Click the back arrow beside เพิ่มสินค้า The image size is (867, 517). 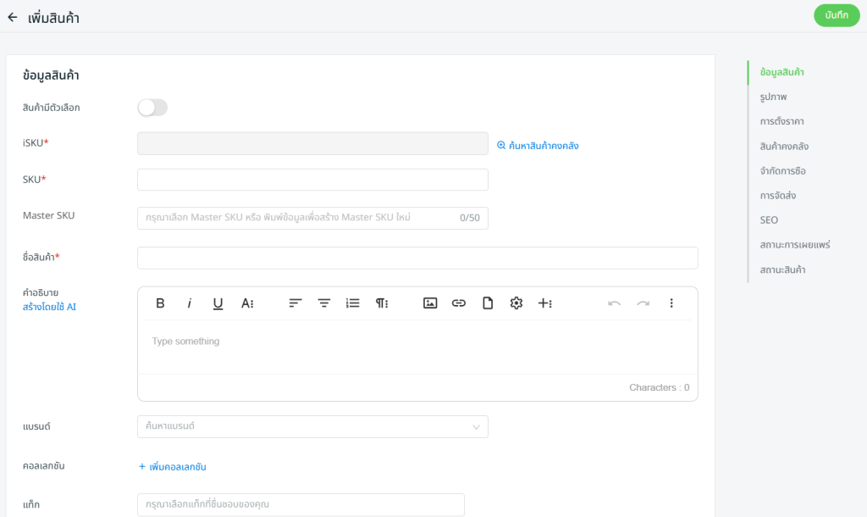(13, 17)
